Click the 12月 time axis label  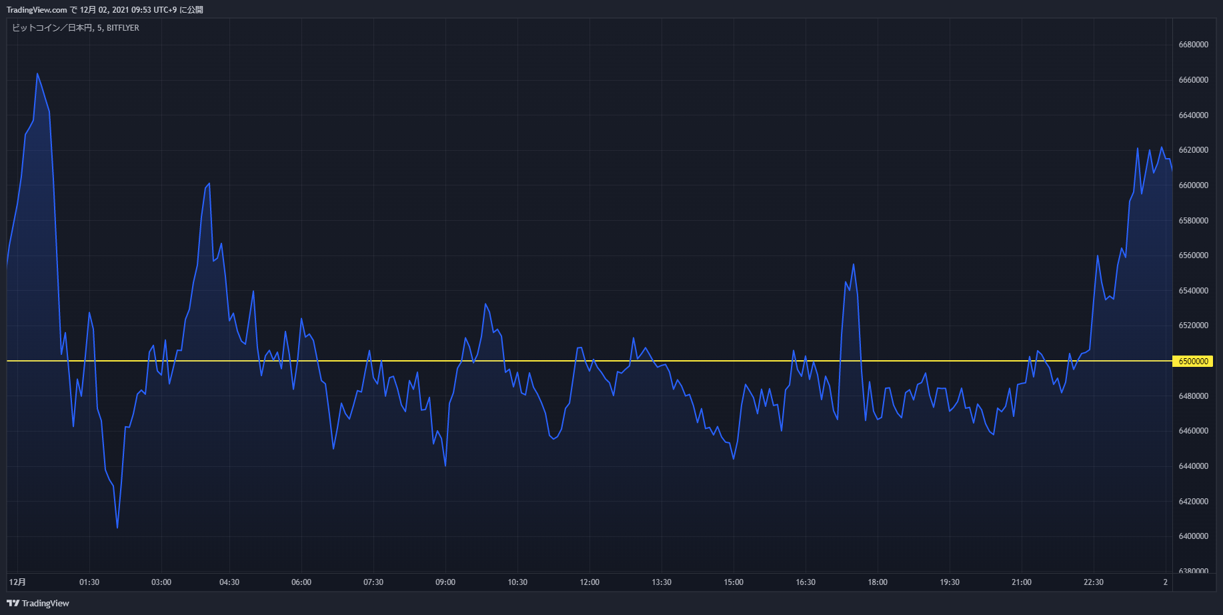[x=18, y=582]
